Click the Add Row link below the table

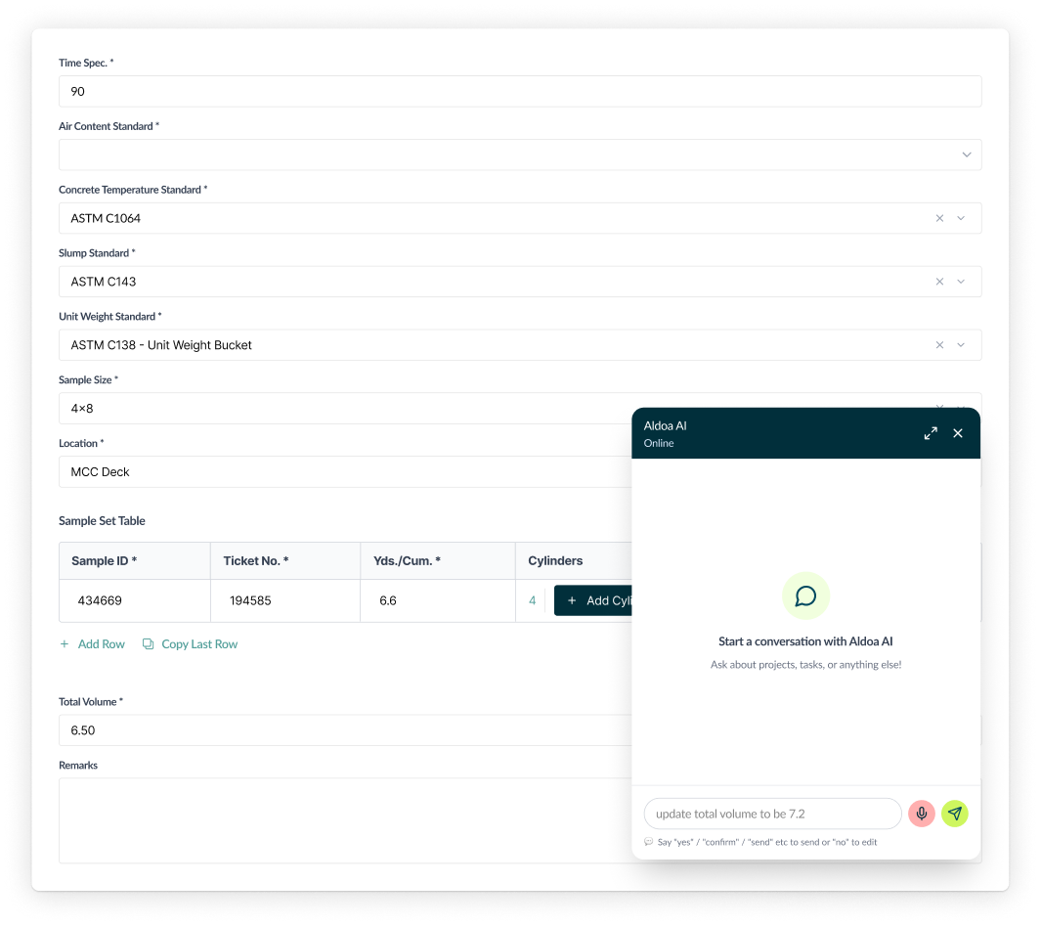100,643
